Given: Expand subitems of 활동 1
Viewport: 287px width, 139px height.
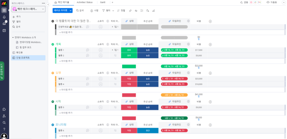Looking at the screenshot, I should [112, 50].
